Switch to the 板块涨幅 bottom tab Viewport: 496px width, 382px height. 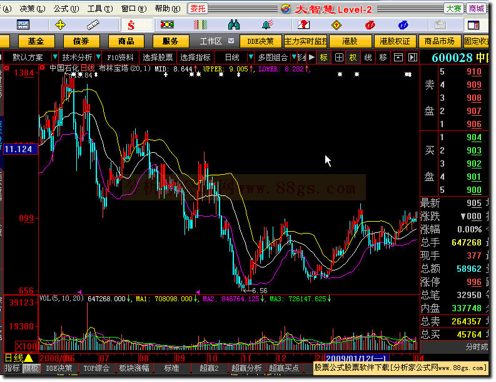[x=134, y=368]
